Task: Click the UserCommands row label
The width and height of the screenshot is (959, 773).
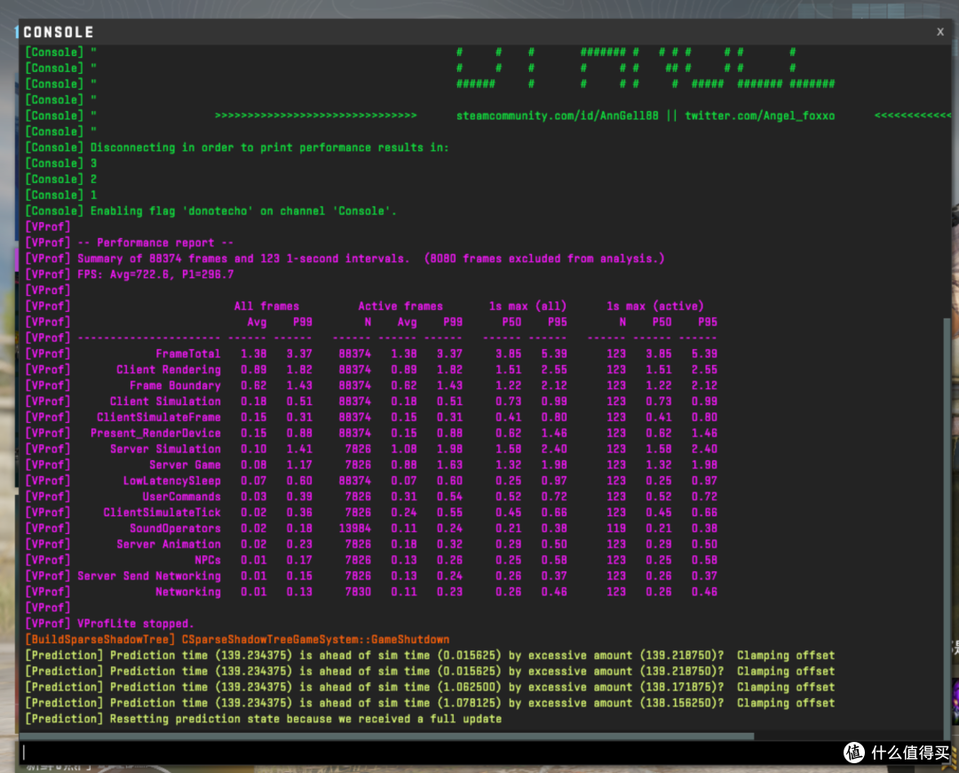Action: (182, 497)
